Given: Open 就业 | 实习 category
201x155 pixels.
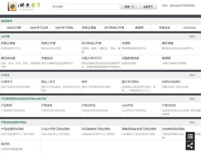Looking at the screenshot, I should click(x=48, y=82).
